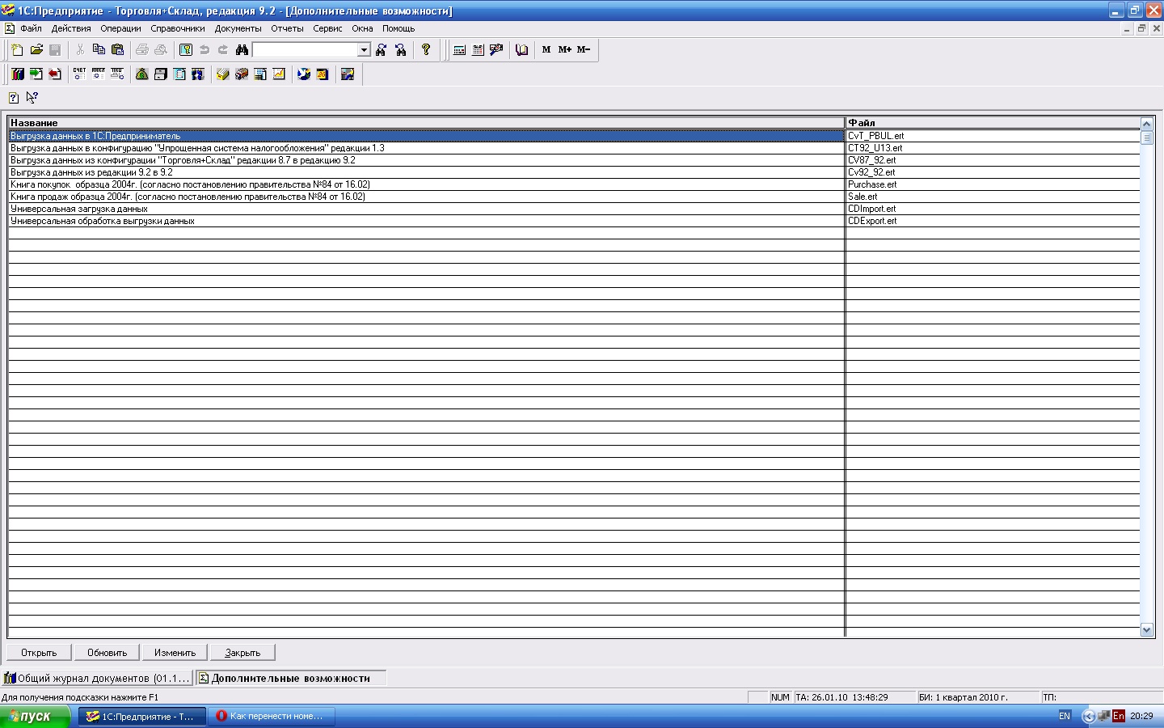
Task: Click the binoculars Find icon
Action: point(242,50)
